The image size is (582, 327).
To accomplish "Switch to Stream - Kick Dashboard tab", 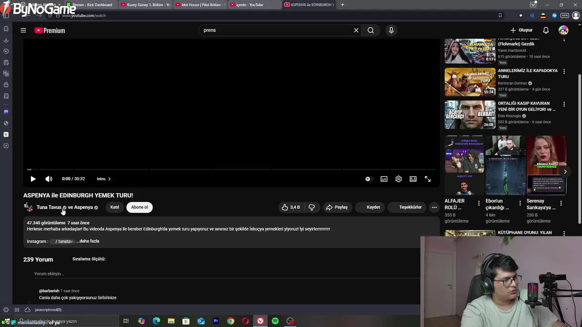I will tap(91, 5).
